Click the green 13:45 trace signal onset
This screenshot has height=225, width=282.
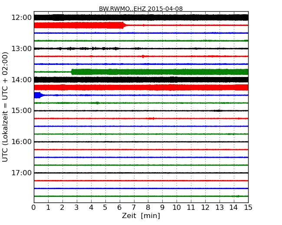click(x=72, y=72)
